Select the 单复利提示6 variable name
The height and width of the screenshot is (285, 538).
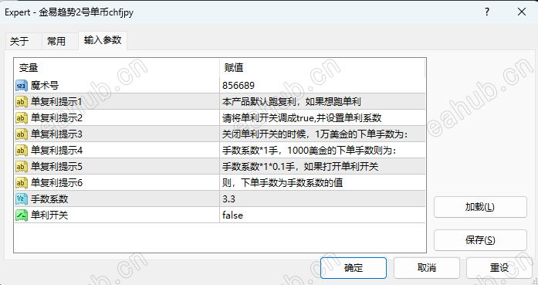(x=56, y=183)
